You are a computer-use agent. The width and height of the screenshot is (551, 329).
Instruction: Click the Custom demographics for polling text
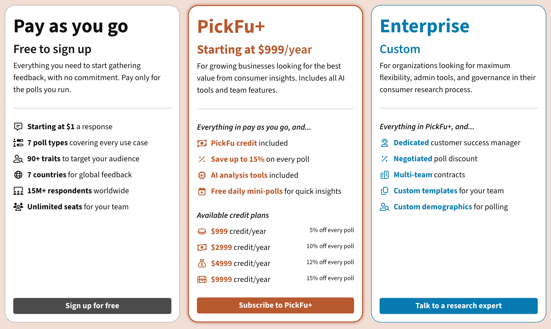coord(451,207)
